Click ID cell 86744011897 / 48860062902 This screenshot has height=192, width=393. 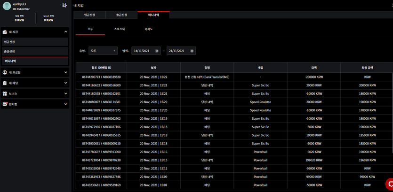coord(101,118)
